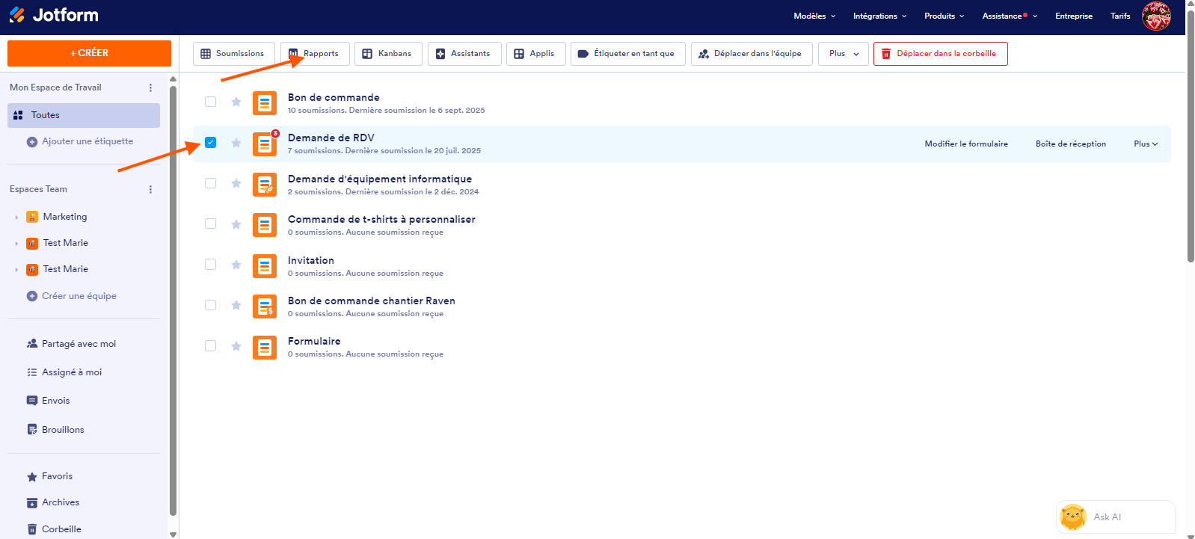Click Déplacer dans l'équipe button
The height and width of the screenshot is (539, 1195).
pos(752,54)
